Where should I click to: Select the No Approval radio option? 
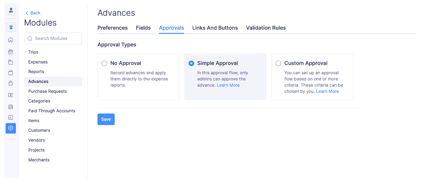tap(104, 63)
